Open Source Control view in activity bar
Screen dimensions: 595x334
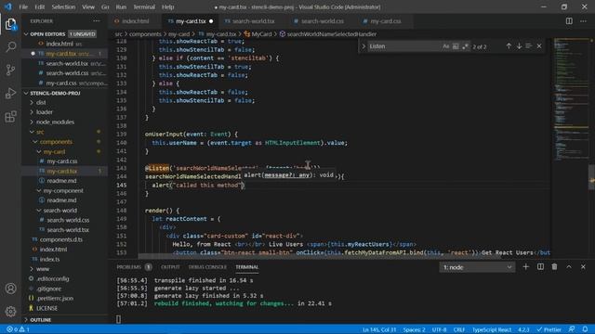(x=10, y=70)
